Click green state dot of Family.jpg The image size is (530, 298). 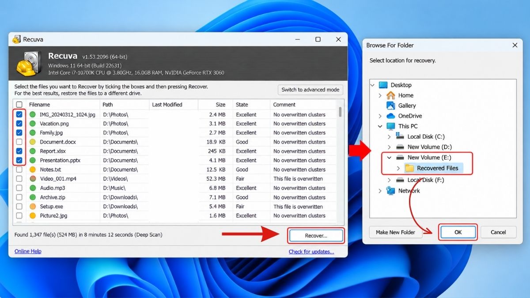click(x=33, y=132)
